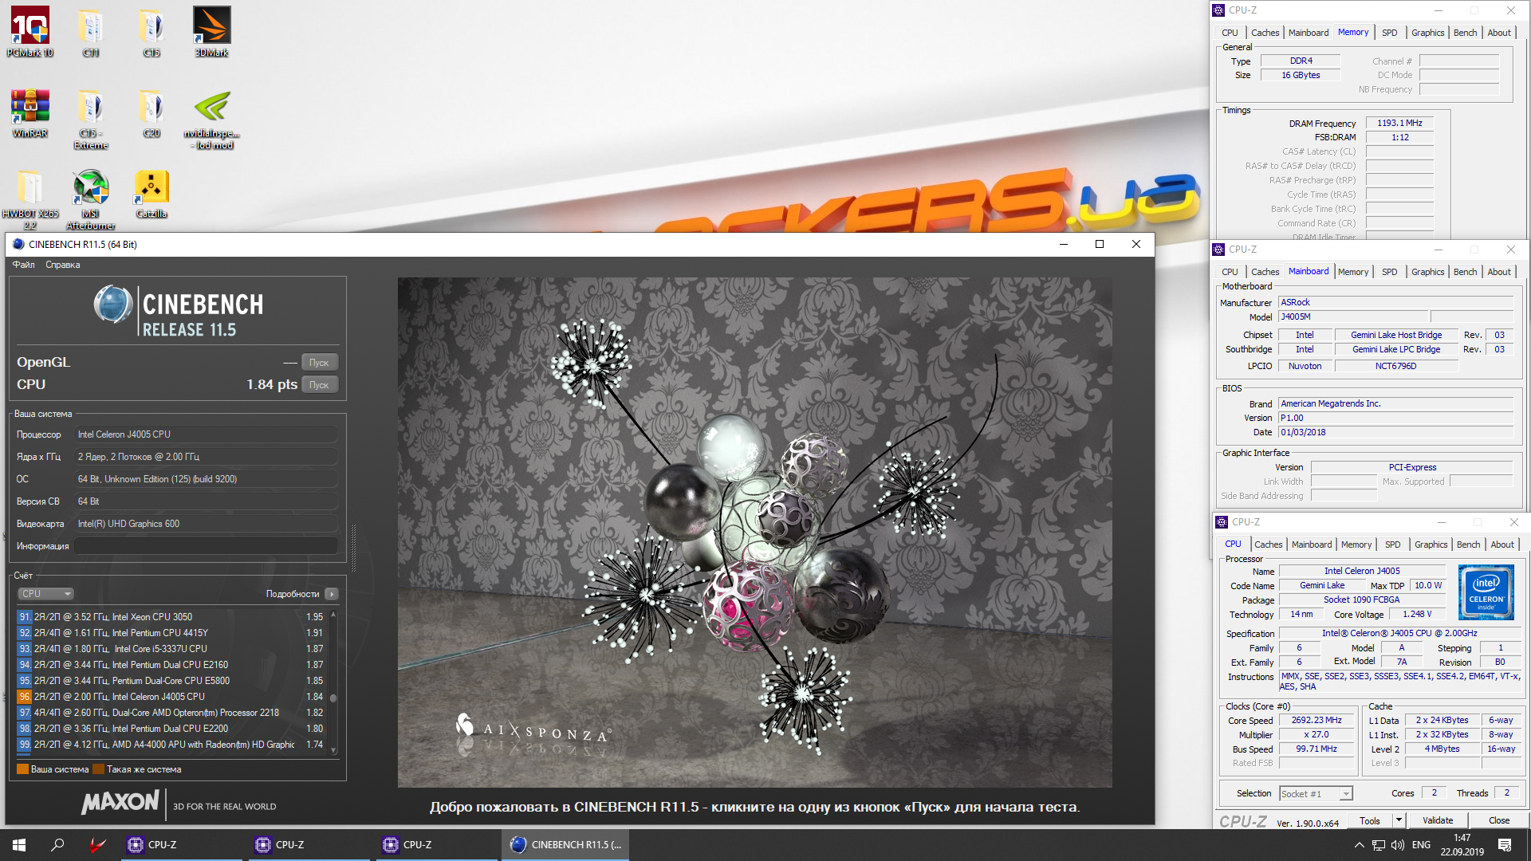Select highlighted Intel Celeron J4005 ranking row
The image size is (1531, 861).
click(171, 697)
